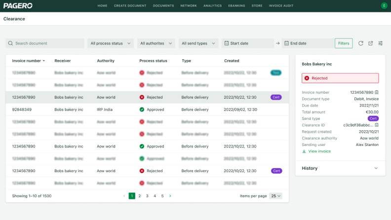Open the View invoice link

(319, 151)
